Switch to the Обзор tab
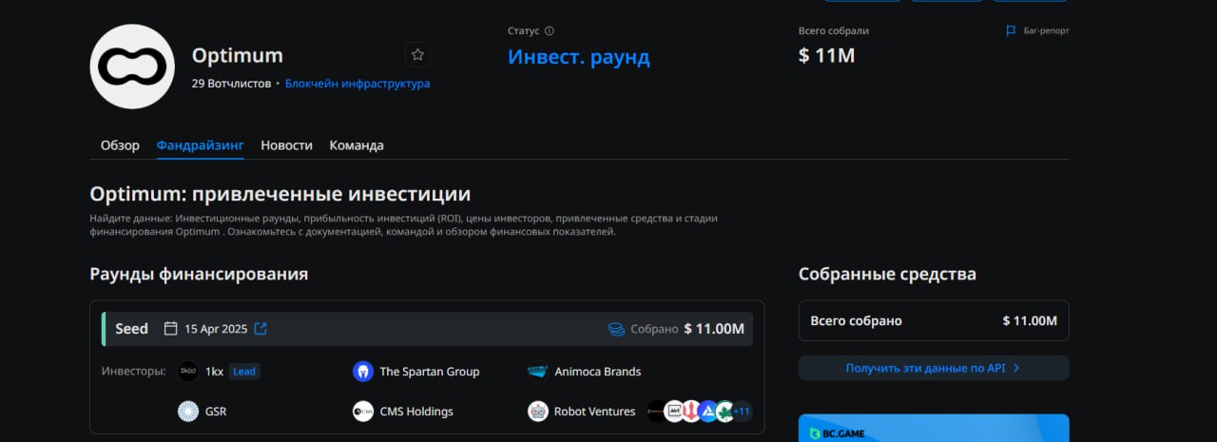This screenshot has height=442, width=1217. [120, 145]
